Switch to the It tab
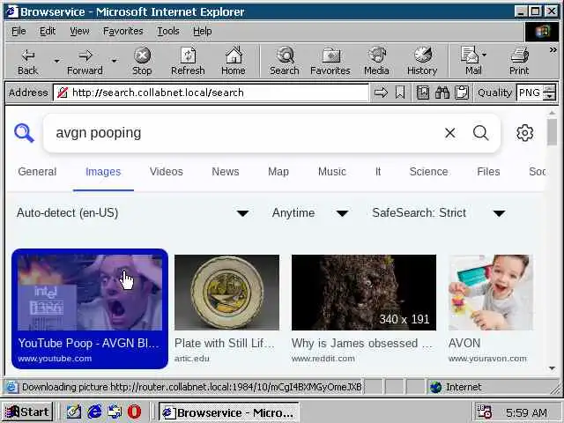This screenshot has height=423, width=564. pyautogui.click(x=378, y=172)
